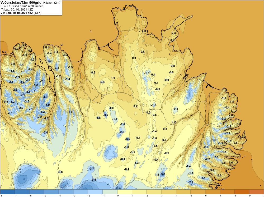This screenshot has height=197, width=264.
Task: Click the legend tick label '9'
Action: coord(250,195)
